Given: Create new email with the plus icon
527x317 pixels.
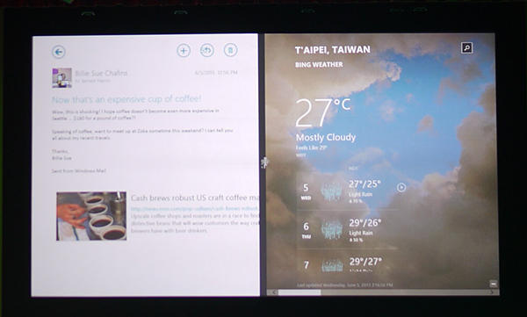Looking at the screenshot, I should [x=184, y=51].
